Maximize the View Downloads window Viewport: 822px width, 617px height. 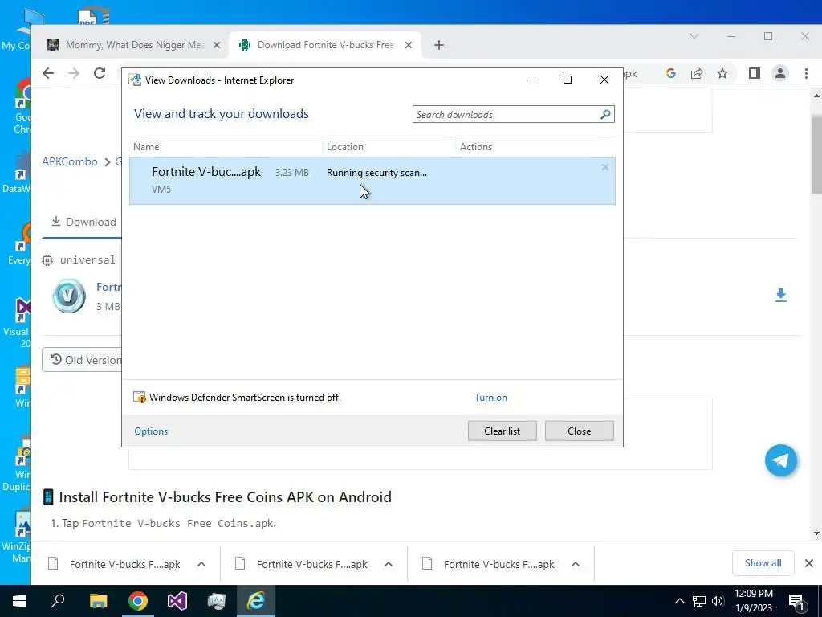tap(568, 80)
